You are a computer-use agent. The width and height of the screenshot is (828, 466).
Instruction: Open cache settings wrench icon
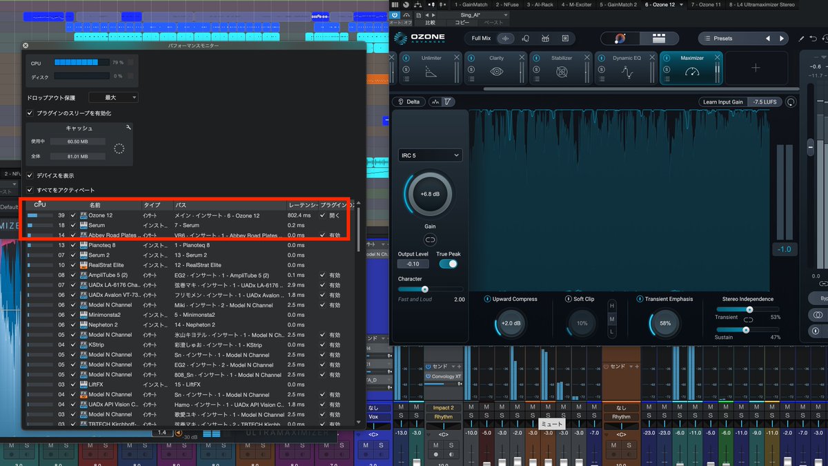[128, 128]
